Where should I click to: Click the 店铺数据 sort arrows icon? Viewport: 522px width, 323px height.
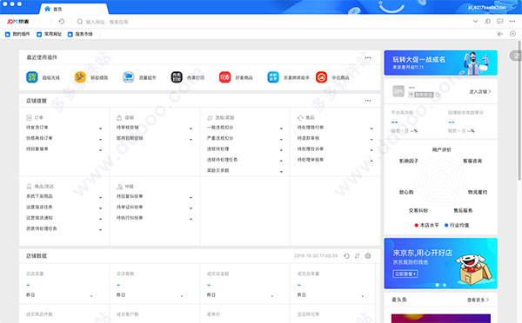pos(358,256)
